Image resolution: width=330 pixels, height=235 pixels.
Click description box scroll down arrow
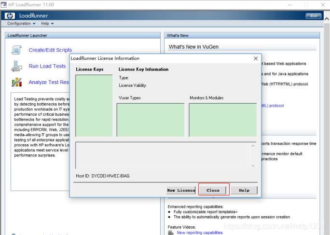tap(253, 166)
